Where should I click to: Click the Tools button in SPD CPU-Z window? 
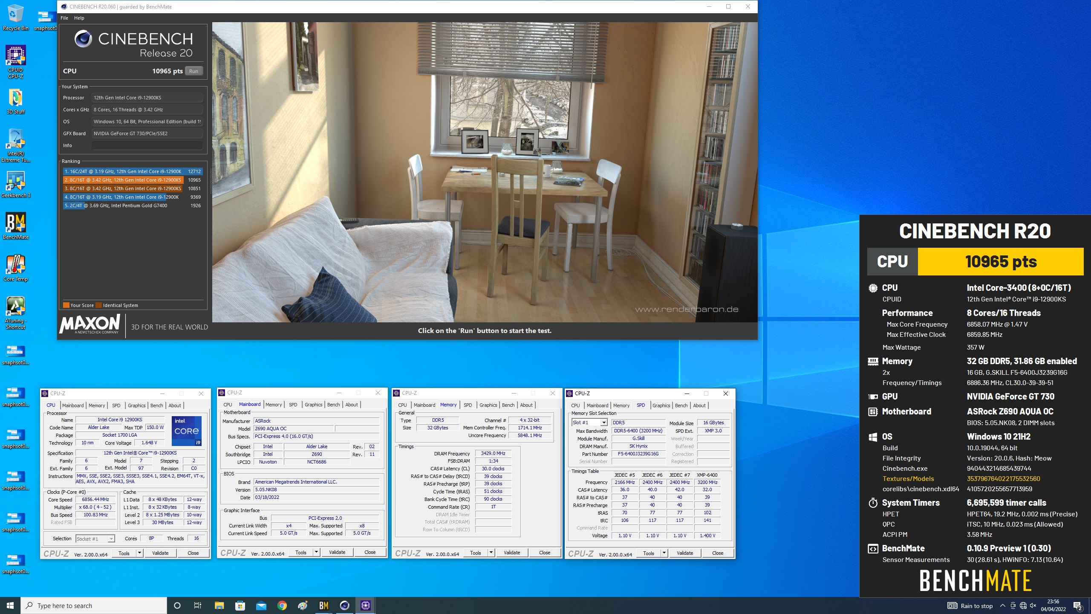pyautogui.click(x=649, y=553)
